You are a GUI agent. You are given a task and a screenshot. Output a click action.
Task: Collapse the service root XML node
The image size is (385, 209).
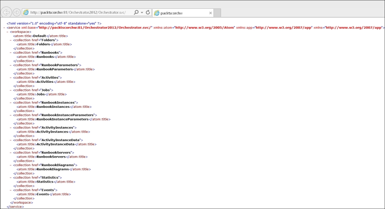tap(4, 28)
